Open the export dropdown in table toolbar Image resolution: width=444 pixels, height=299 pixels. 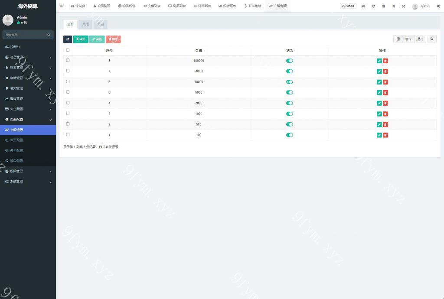[420, 39]
